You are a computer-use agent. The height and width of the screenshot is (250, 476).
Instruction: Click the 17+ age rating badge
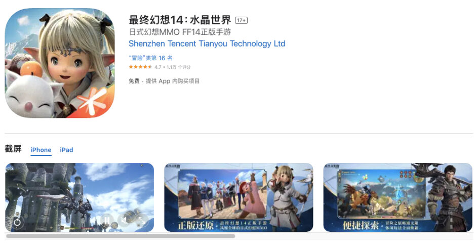(x=242, y=20)
